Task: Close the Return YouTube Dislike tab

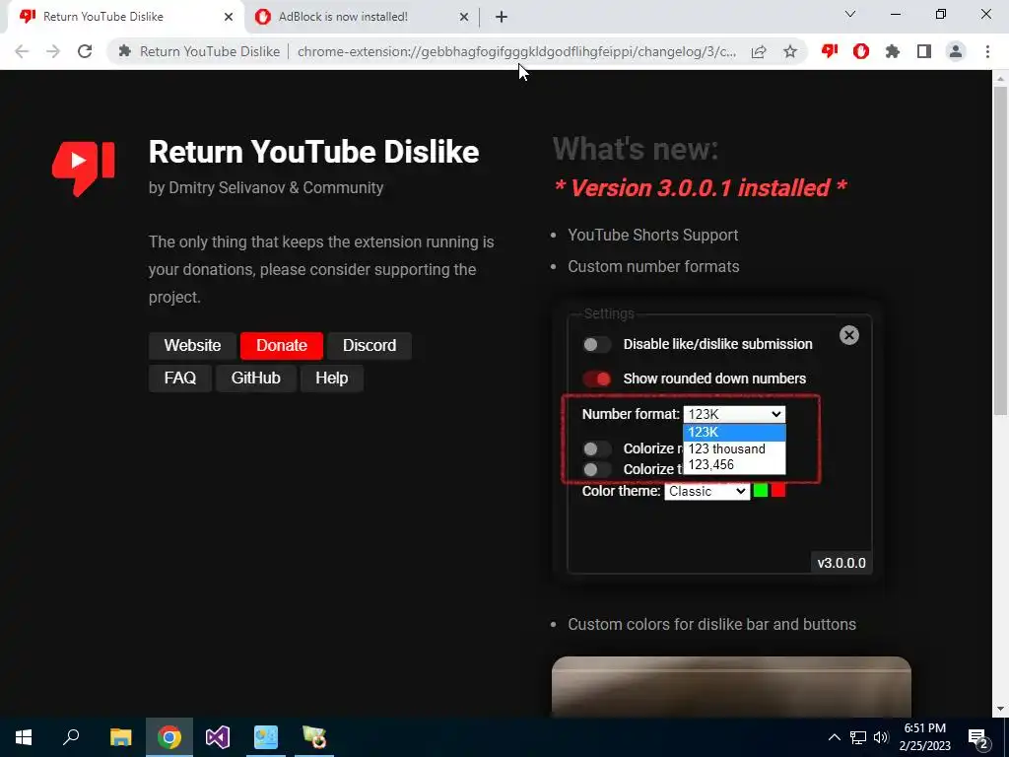Action: (229, 17)
